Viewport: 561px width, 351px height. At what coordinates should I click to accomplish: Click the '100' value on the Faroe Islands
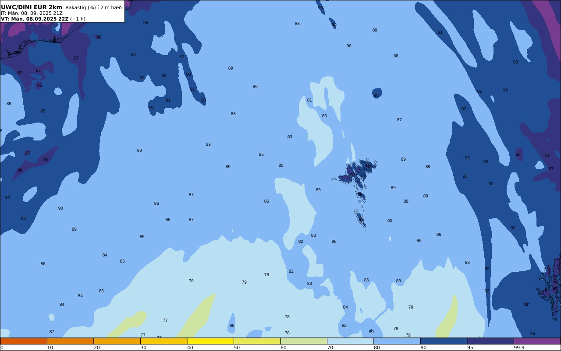pyautogui.click(x=352, y=175)
